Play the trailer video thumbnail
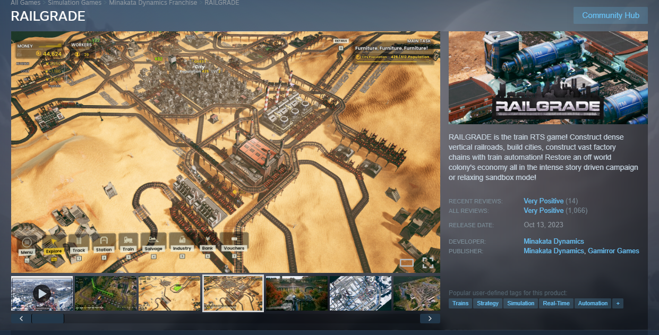659x335 pixels. [42, 293]
